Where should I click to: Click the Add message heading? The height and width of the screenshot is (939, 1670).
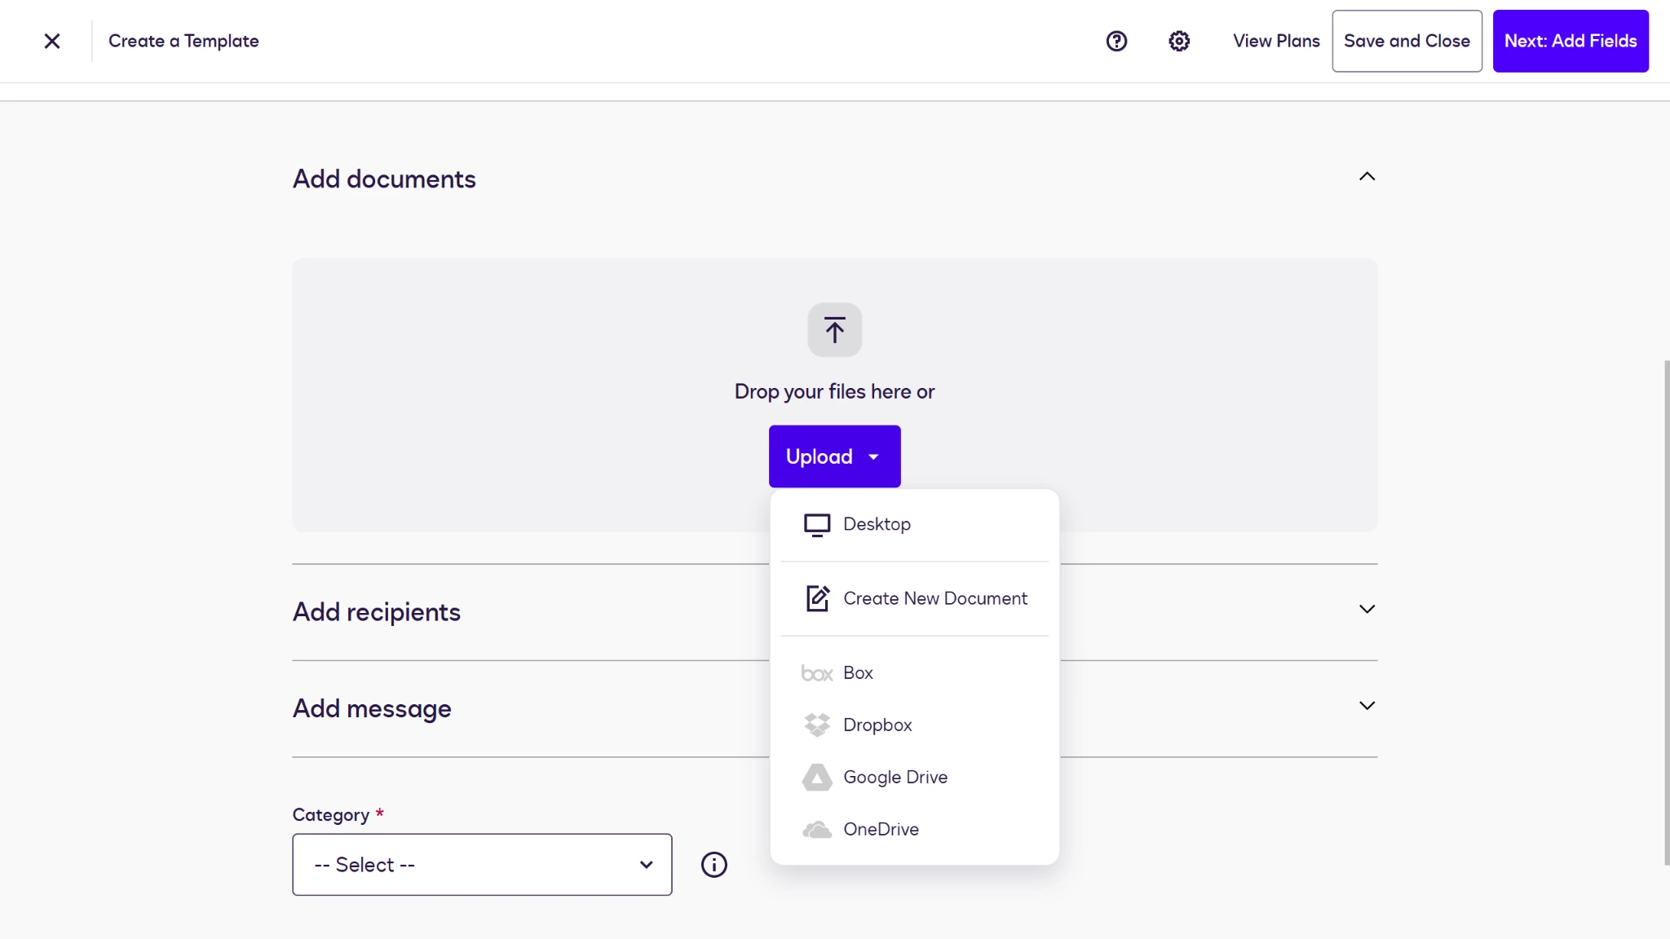pos(372,708)
